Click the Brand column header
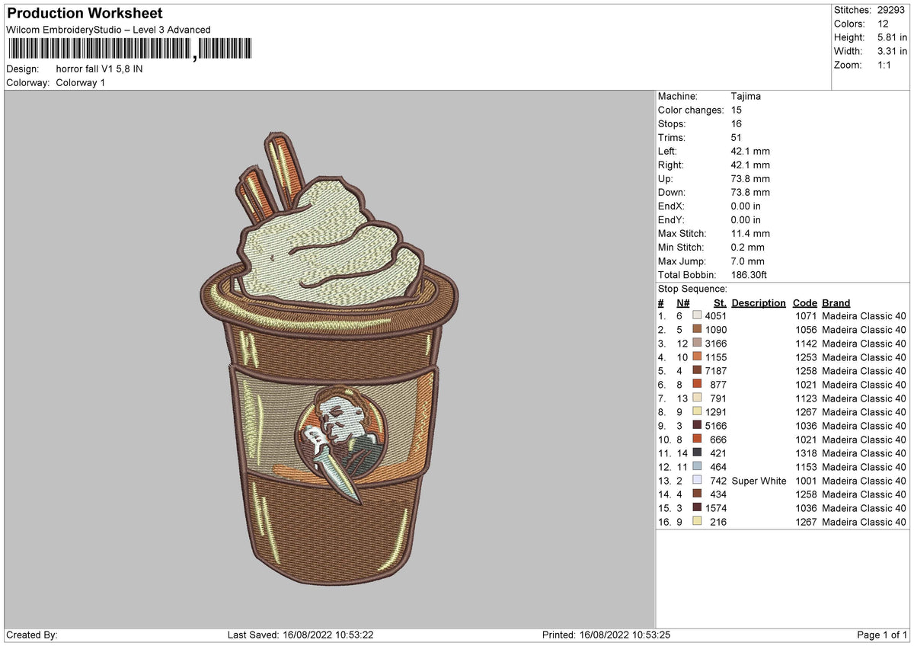Image resolution: width=914 pixels, height=646 pixels. coord(836,303)
